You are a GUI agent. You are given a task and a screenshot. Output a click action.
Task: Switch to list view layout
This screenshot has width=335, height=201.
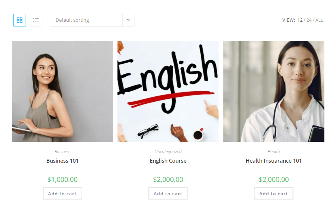(36, 20)
